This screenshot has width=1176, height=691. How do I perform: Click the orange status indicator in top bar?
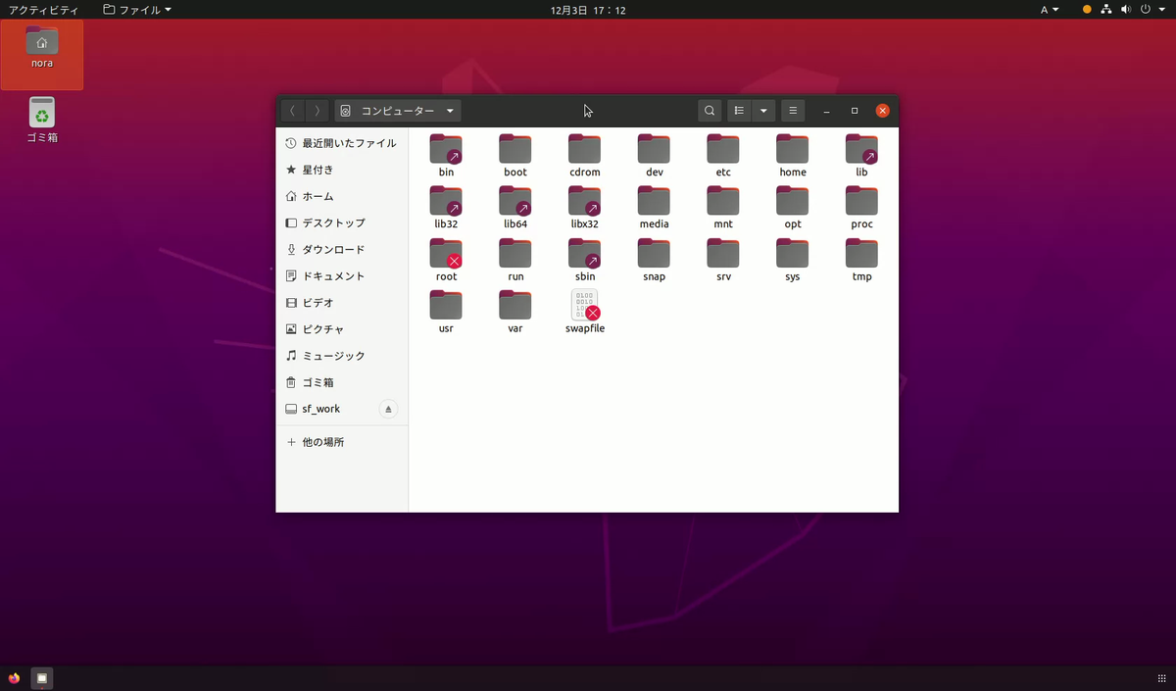click(1087, 10)
